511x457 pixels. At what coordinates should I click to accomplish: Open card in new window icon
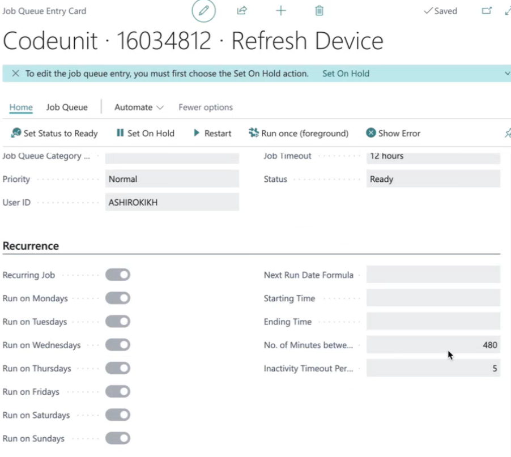(x=487, y=11)
